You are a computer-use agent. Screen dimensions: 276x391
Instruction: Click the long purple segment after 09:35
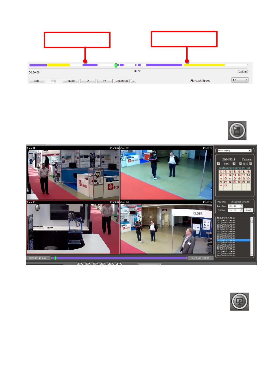pyautogui.click(x=164, y=65)
